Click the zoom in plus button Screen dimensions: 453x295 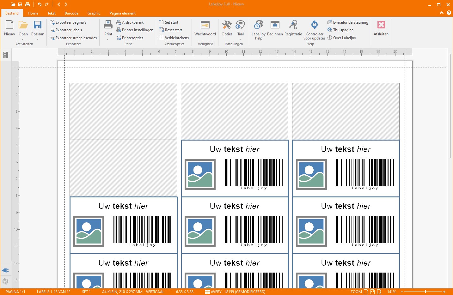444,292
